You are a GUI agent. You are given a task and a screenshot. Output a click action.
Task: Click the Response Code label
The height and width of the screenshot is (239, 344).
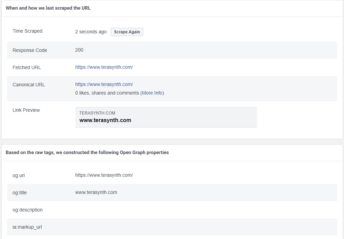30,50
